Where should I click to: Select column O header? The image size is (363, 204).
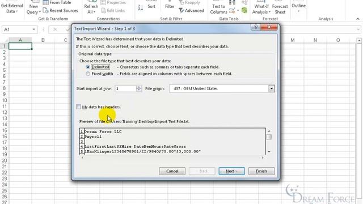[338, 40]
